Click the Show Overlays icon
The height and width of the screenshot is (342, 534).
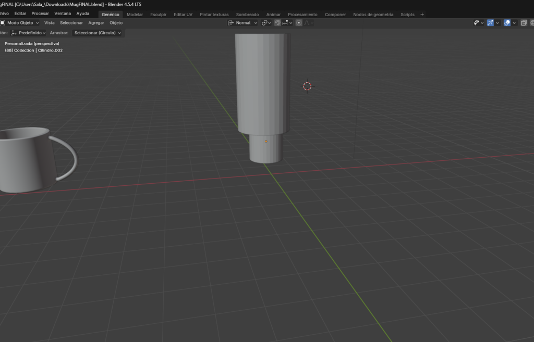tap(507, 23)
